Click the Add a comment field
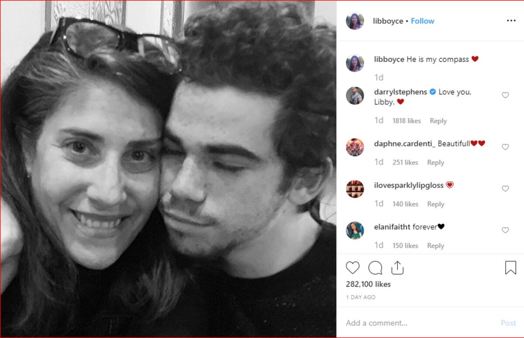 [x=419, y=323]
